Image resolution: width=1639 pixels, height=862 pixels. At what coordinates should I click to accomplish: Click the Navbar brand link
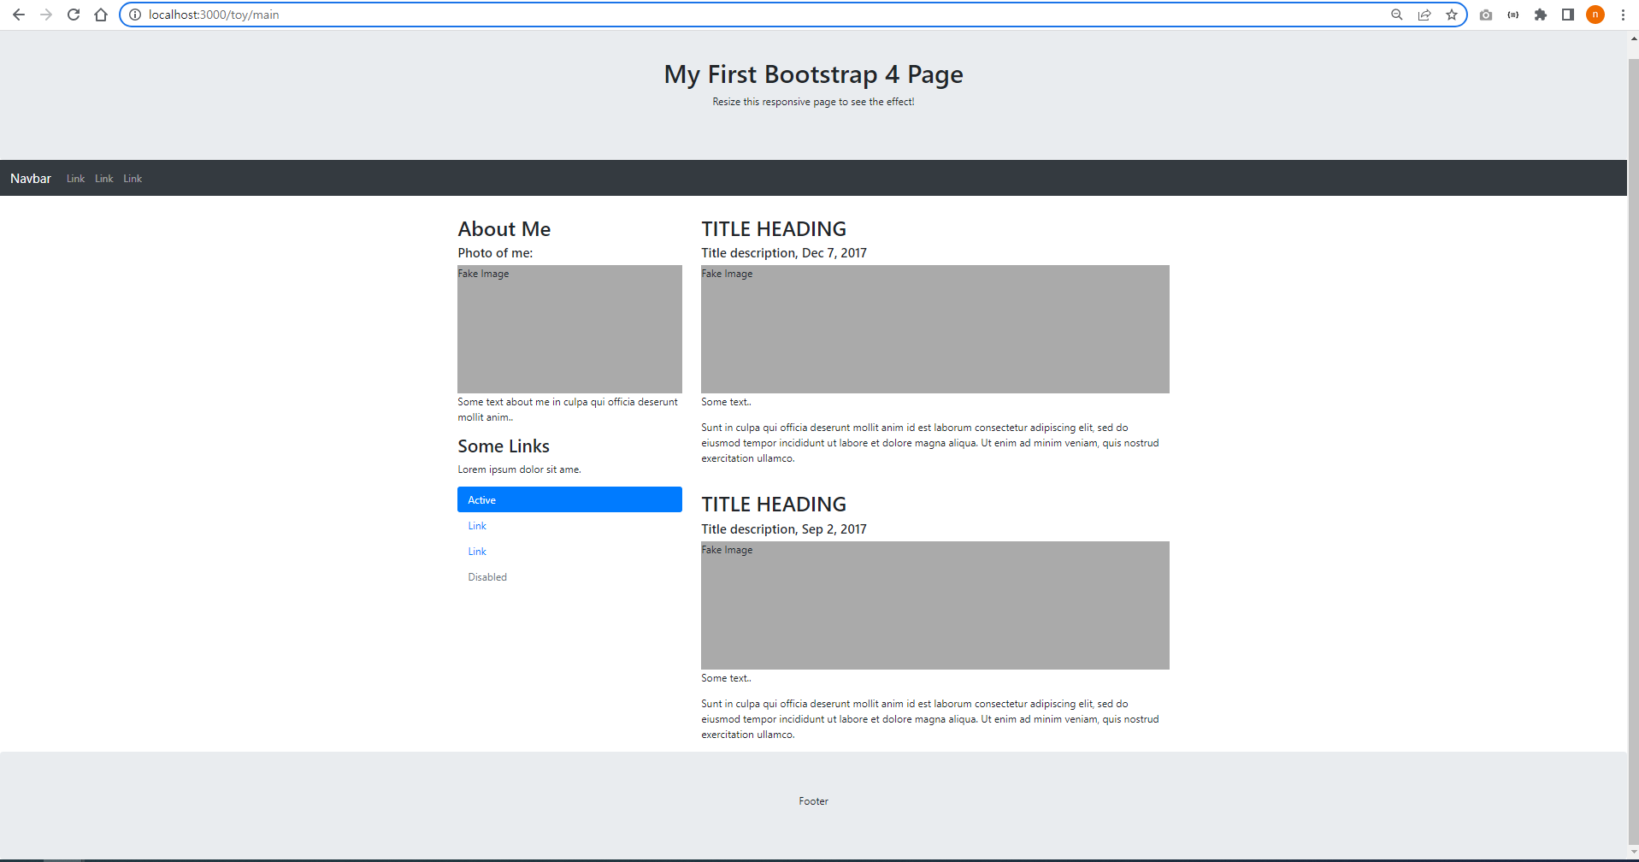click(31, 178)
